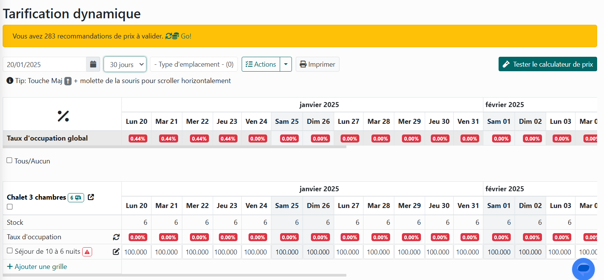Click the Lun 20 price cell showing 100.000
Screen dimensions: 604x280
[136, 252]
